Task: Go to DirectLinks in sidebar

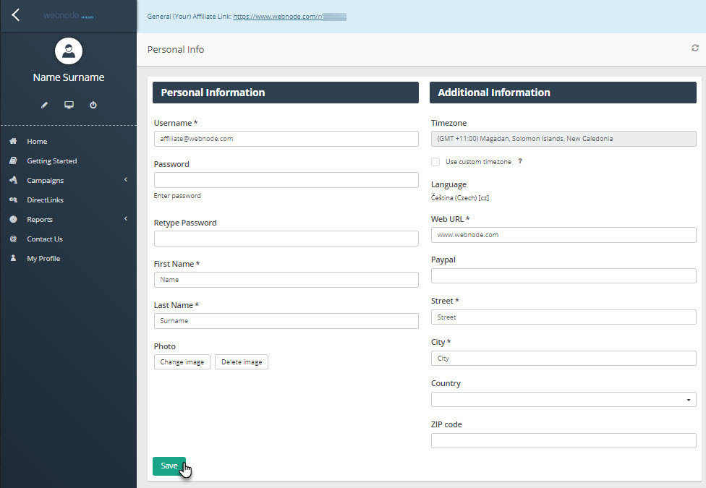Action: (45, 200)
